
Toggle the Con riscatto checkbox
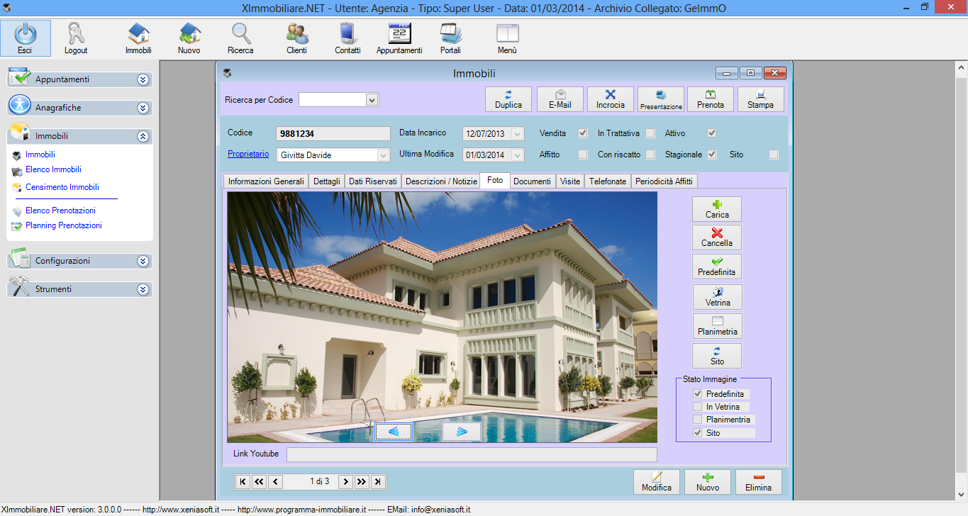pos(650,155)
